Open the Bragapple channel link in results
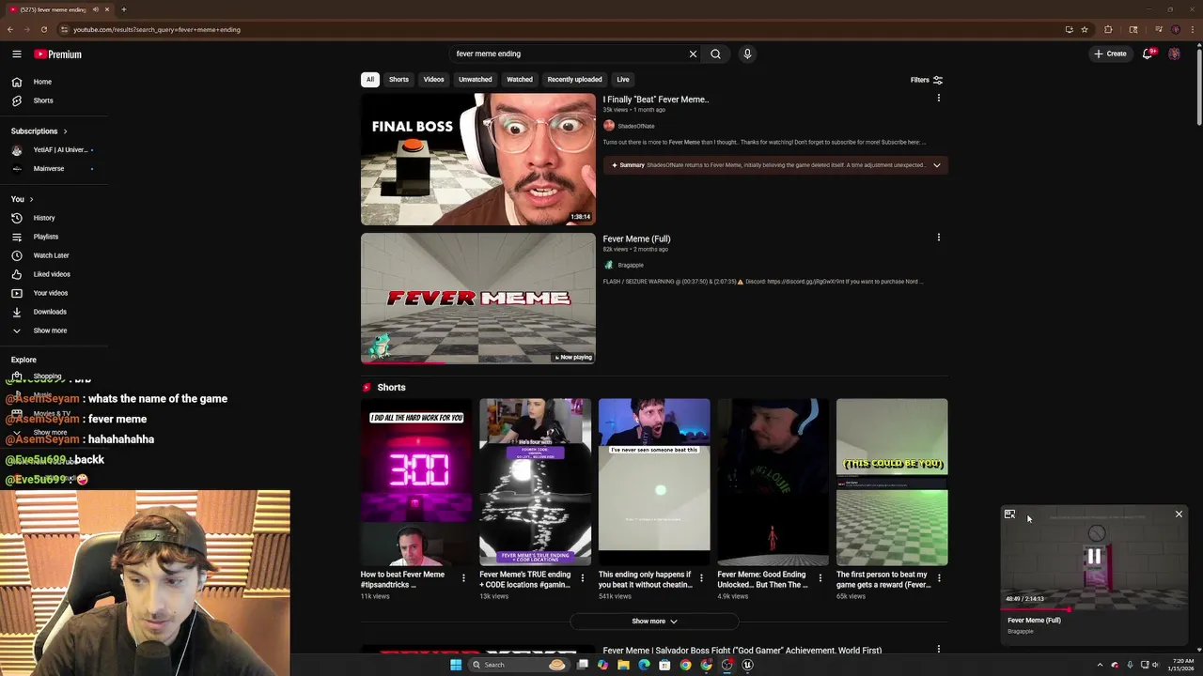 tap(631, 265)
